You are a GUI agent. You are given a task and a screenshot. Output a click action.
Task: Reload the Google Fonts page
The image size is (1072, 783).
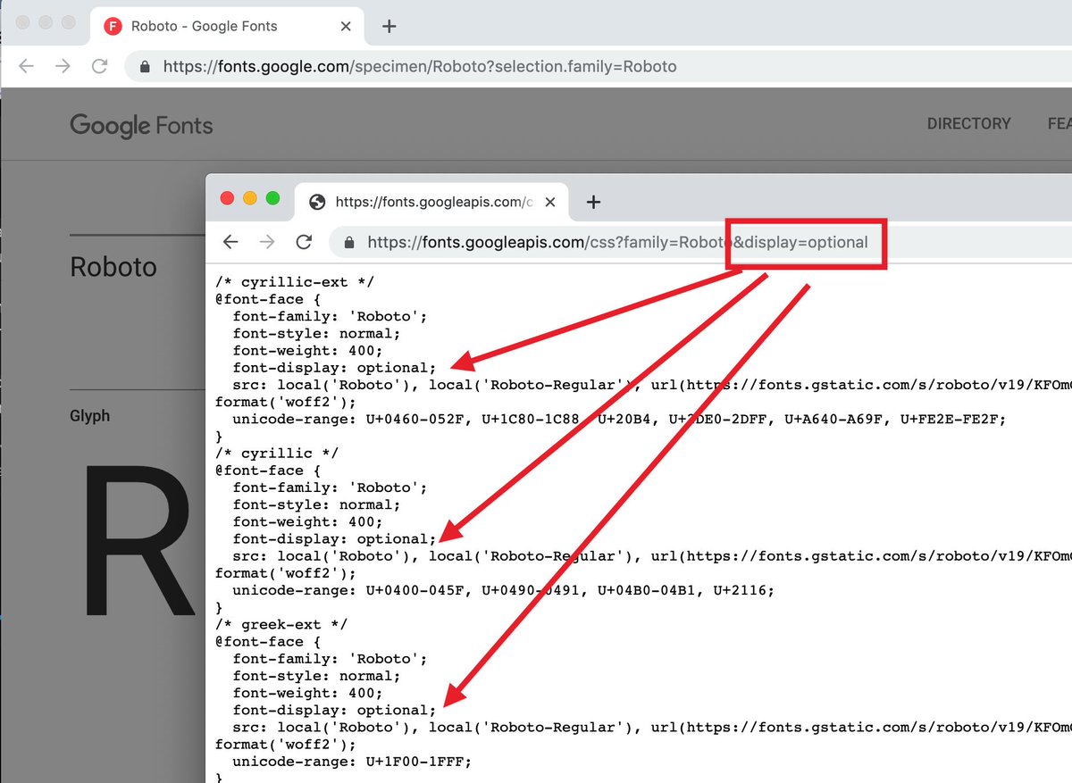(x=100, y=67)
